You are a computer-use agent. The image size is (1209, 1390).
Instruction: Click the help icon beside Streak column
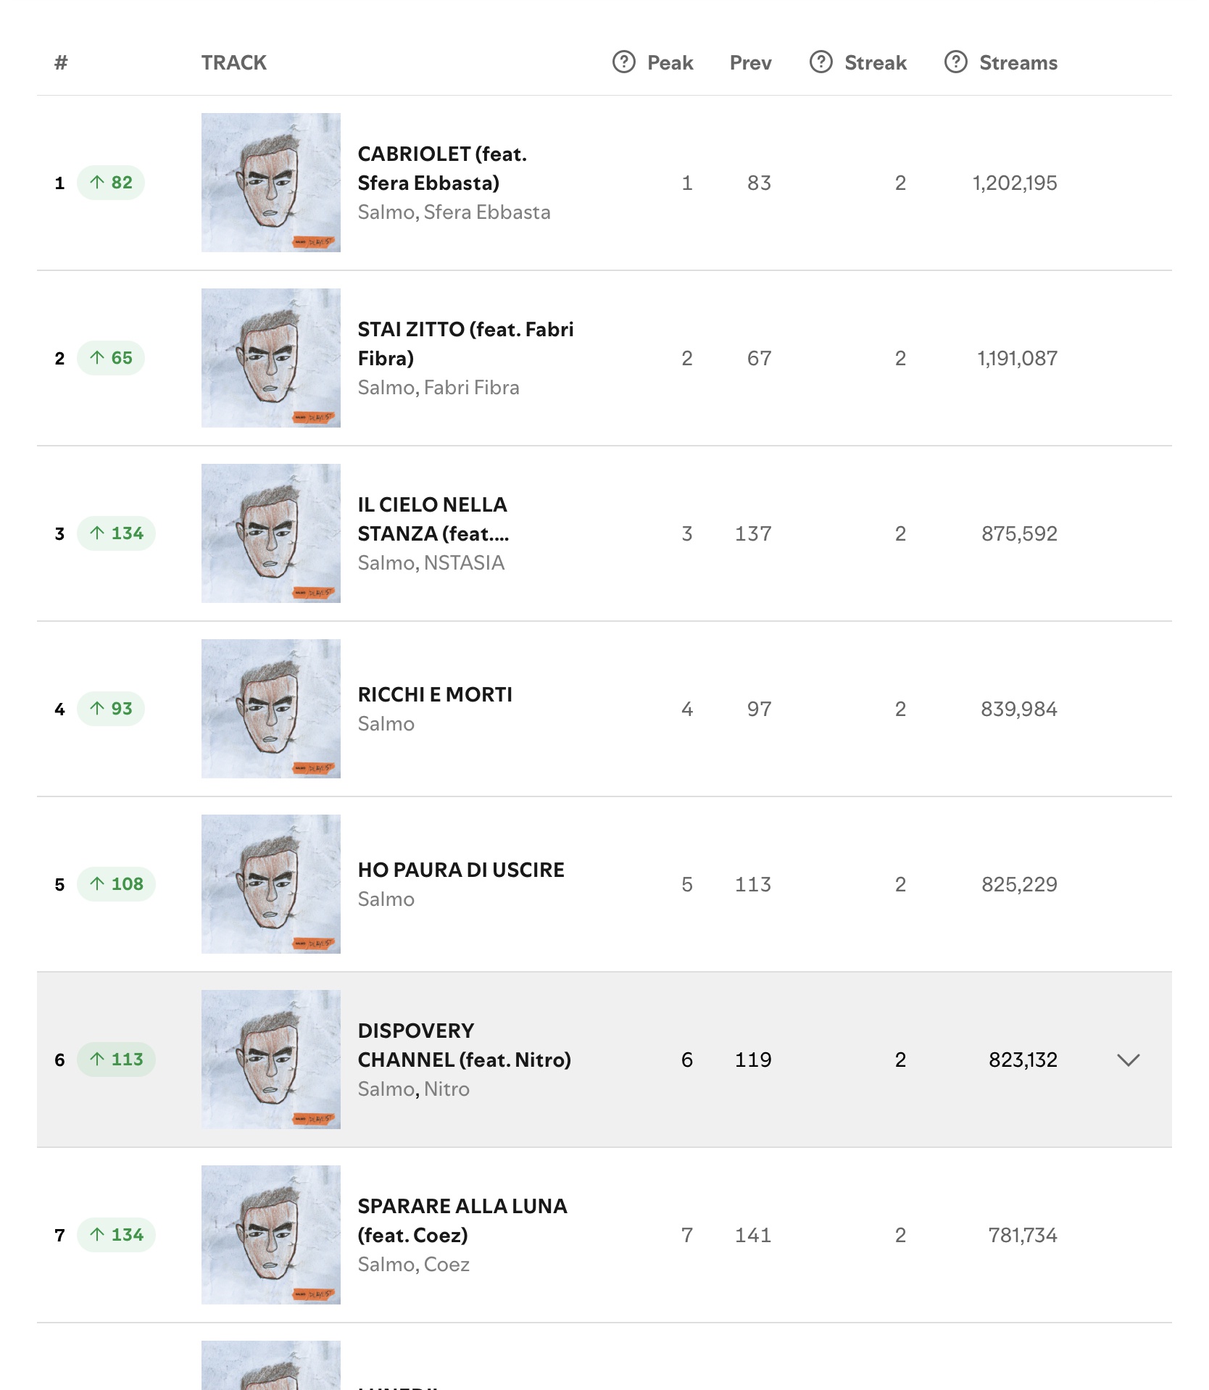tap(820, 62)
